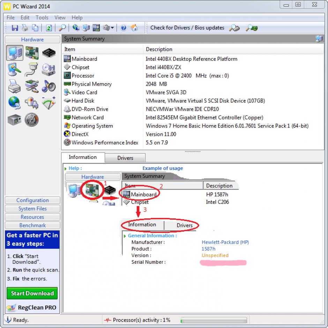
Task: Switch to the Information tab in lower pane
Action: click(x=83, y=157)
